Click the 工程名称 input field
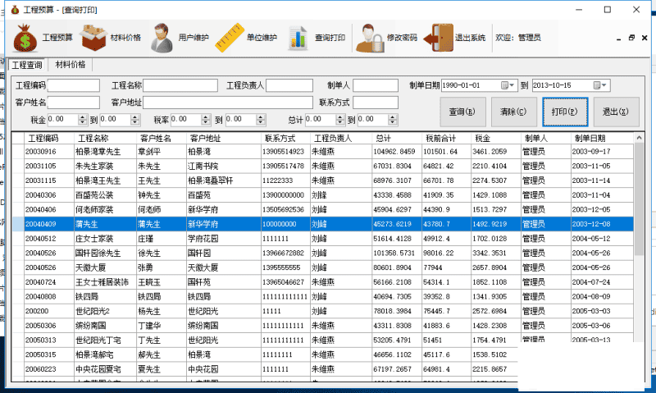This screenshot has height=393, width=656. (180, 85)
